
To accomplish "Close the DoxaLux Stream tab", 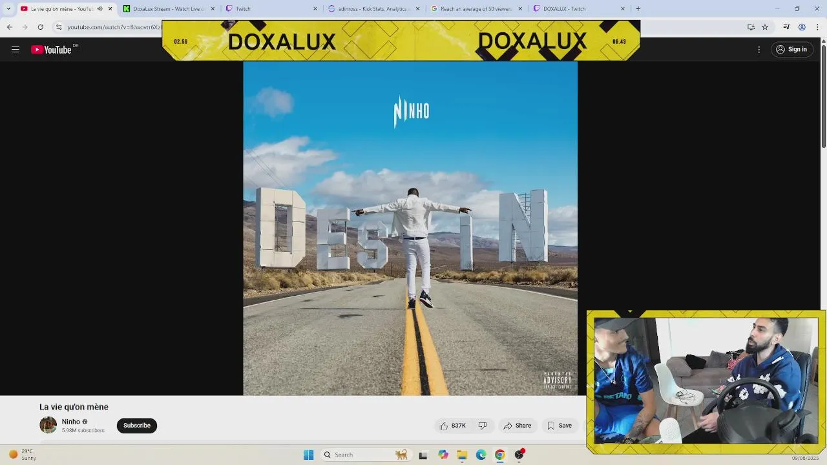I will coord(213,9).
